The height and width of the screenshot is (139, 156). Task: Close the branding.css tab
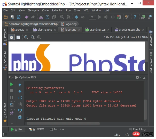click(108, 30)
